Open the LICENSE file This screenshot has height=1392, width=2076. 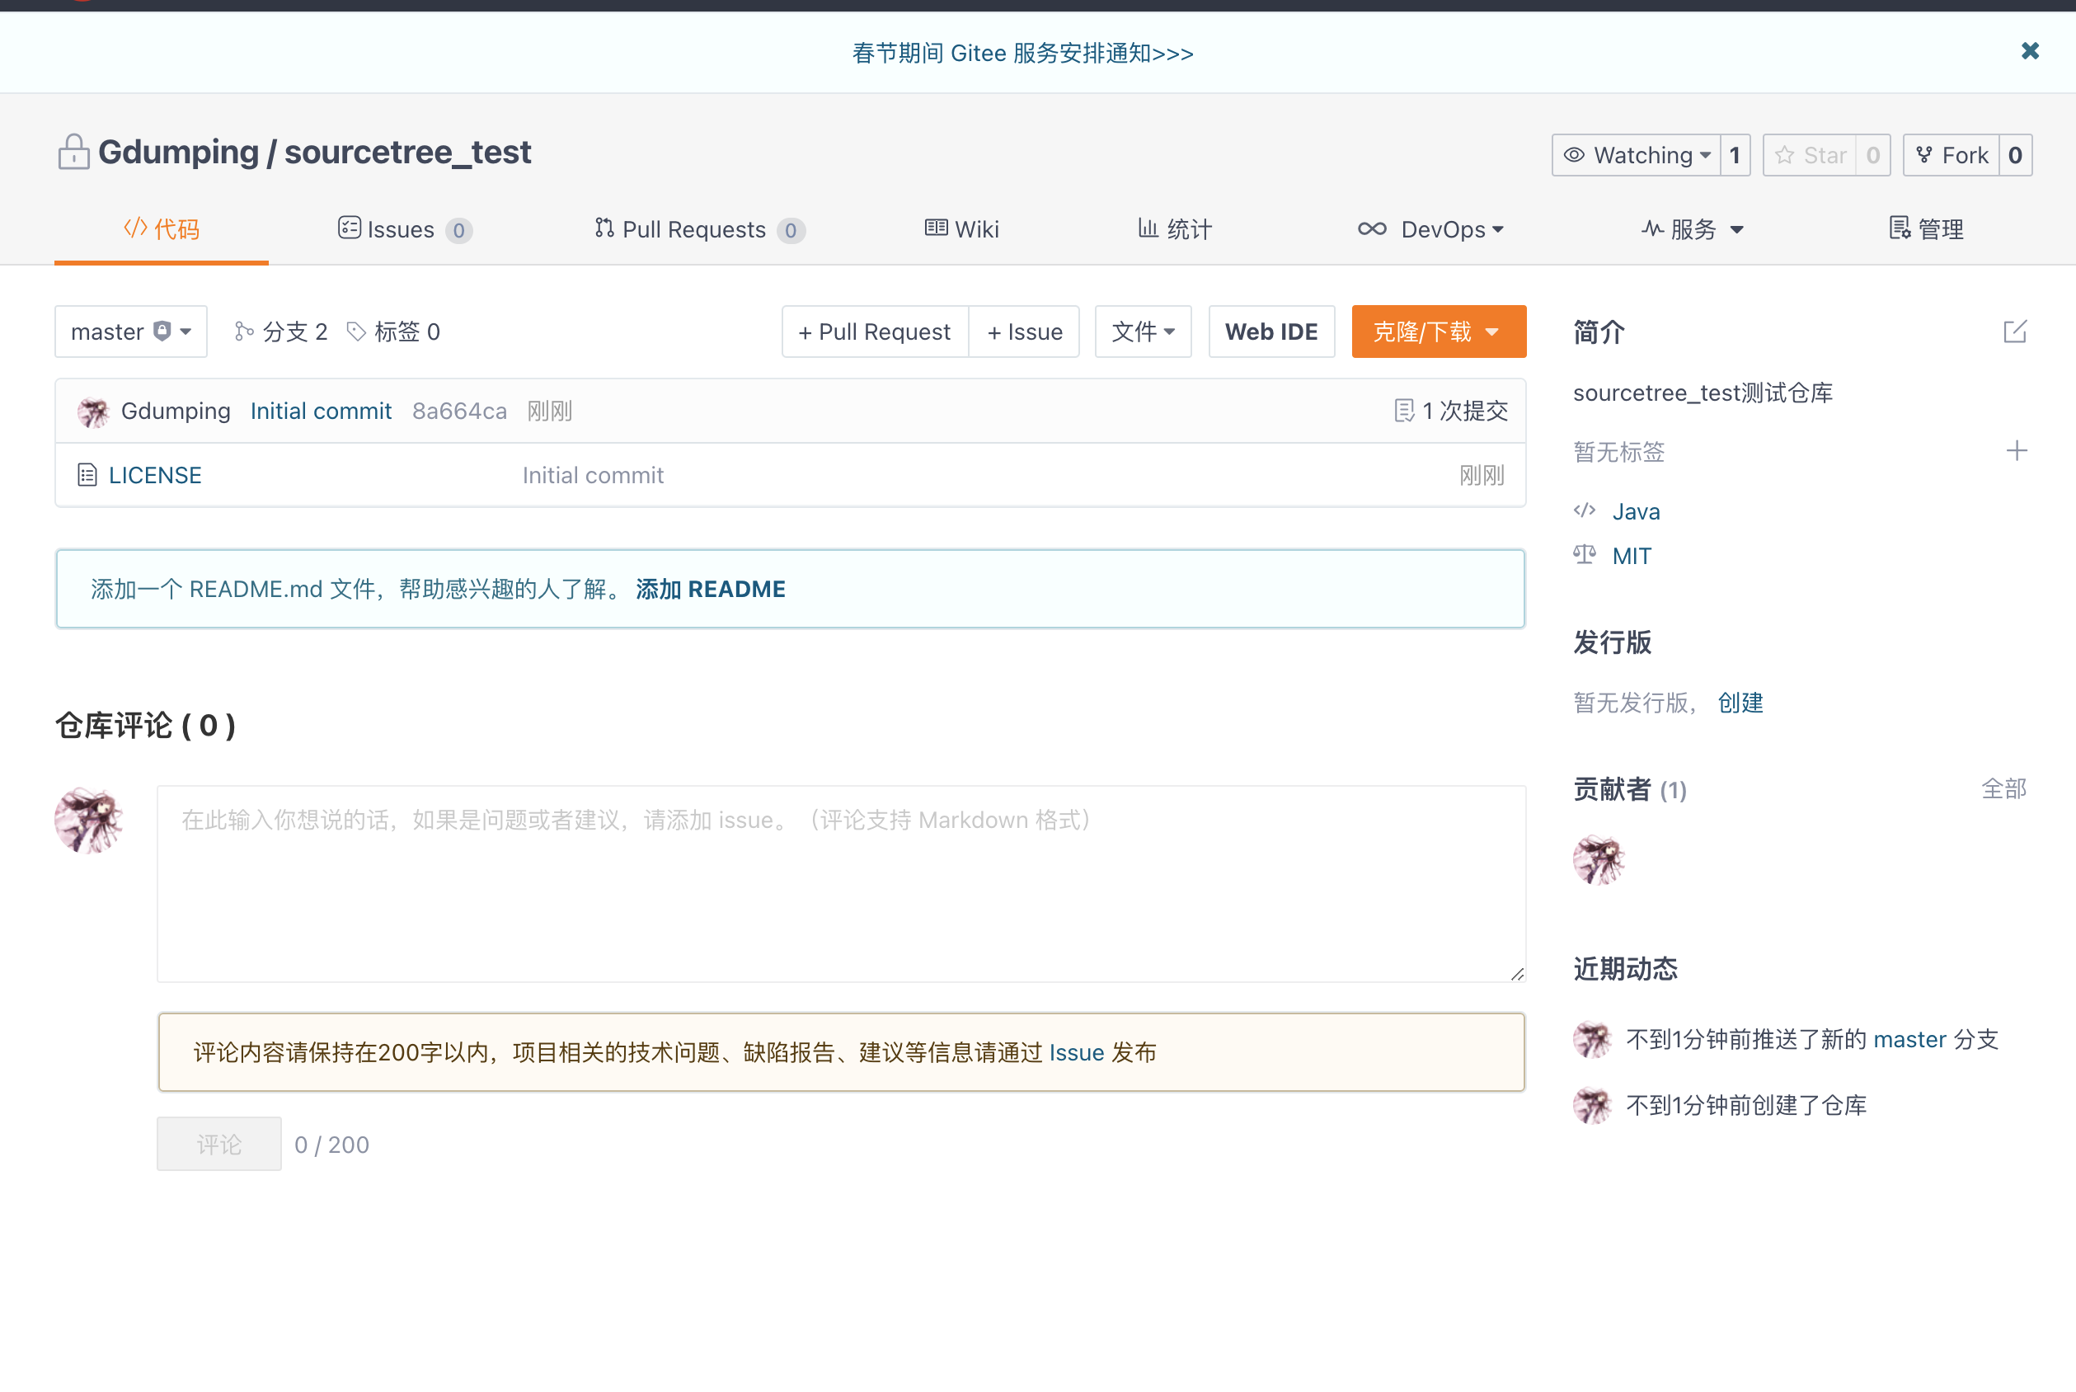(154, 475)
